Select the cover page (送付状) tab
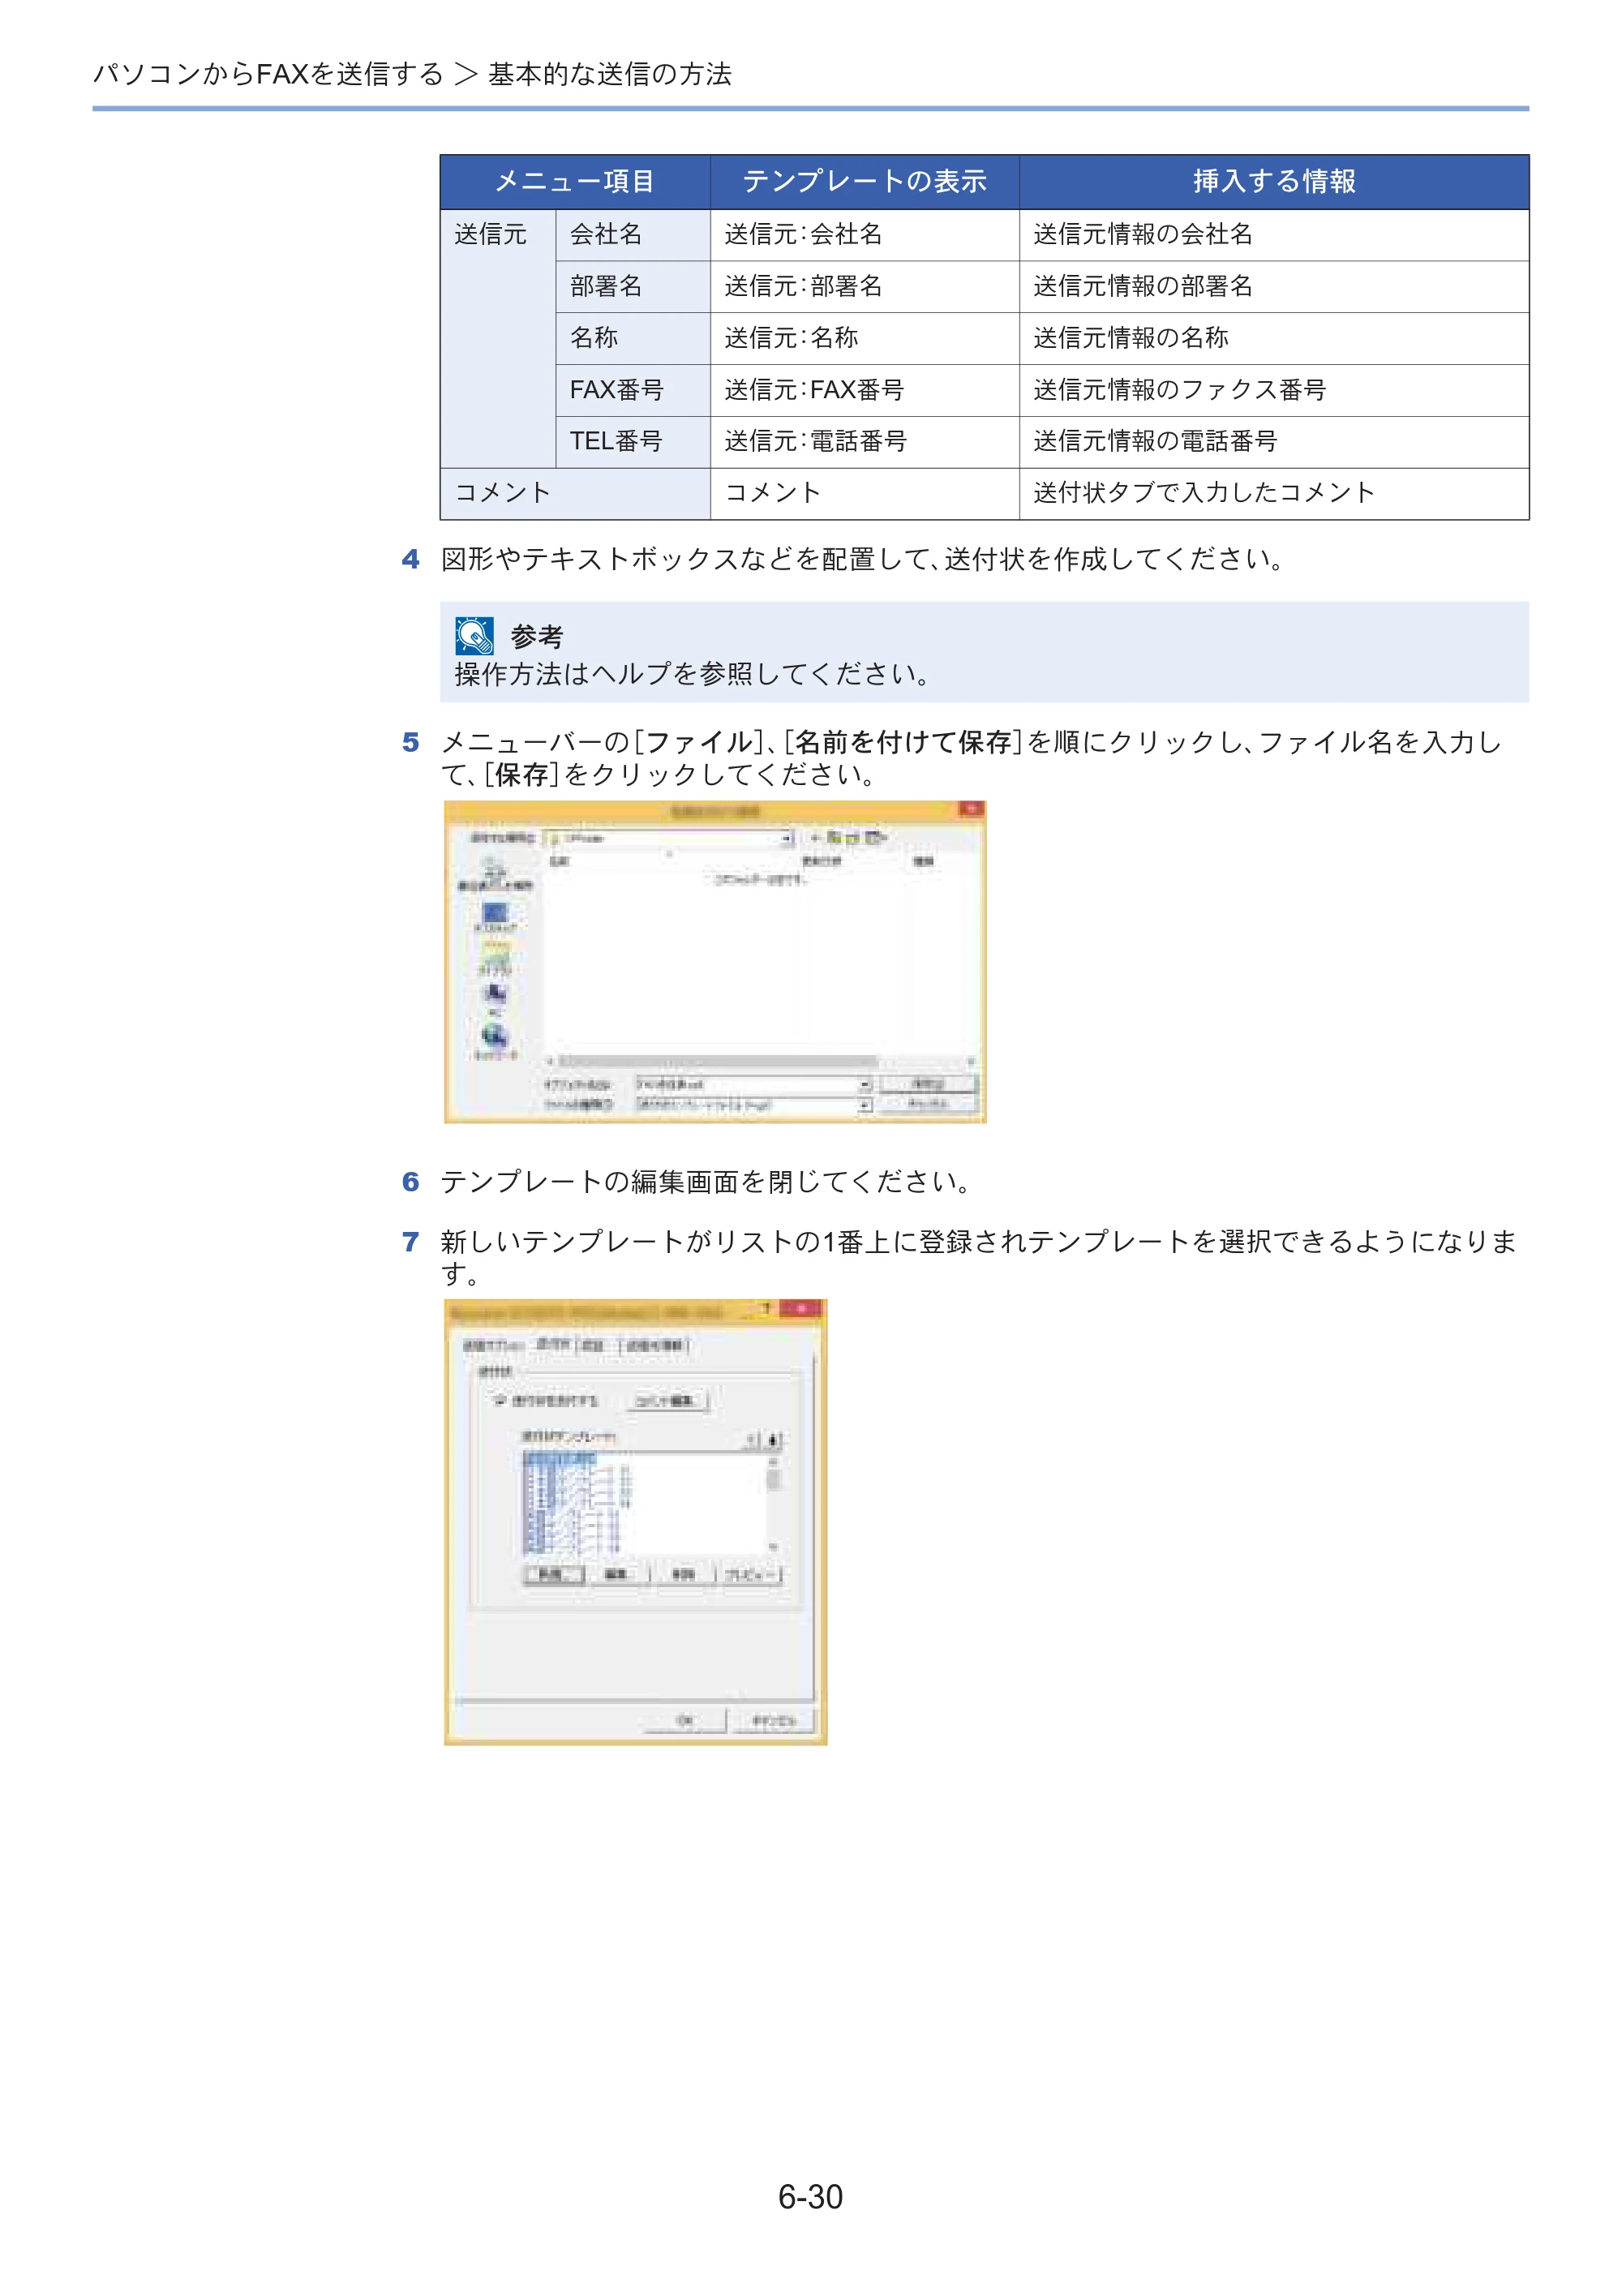 coord(553,1344)
